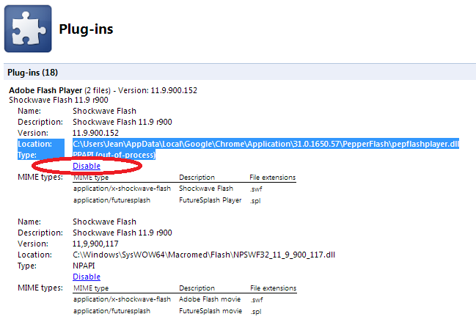This screenshot has width=476, height=325.
Task: Click the Plug-ins page heading
Action: (x=86, y=29)
